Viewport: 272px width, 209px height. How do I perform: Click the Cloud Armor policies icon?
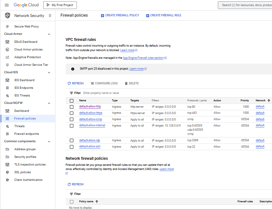point(7,50)
